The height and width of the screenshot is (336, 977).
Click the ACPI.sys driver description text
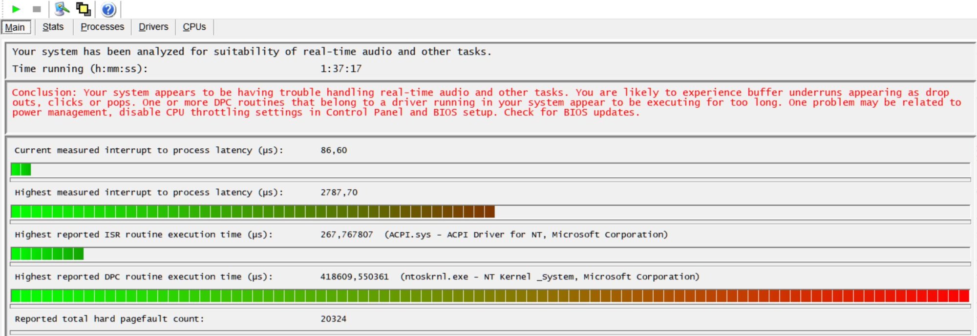(526, 235)
